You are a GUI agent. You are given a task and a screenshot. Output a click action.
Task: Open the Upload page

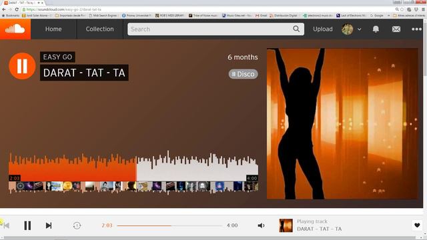pyautogui.click(x=323, y=29)
